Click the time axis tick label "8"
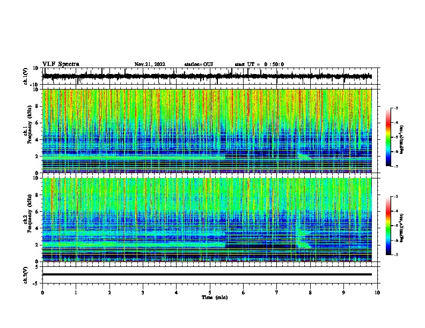 310,293
